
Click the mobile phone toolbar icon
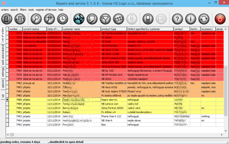point(148,19)
